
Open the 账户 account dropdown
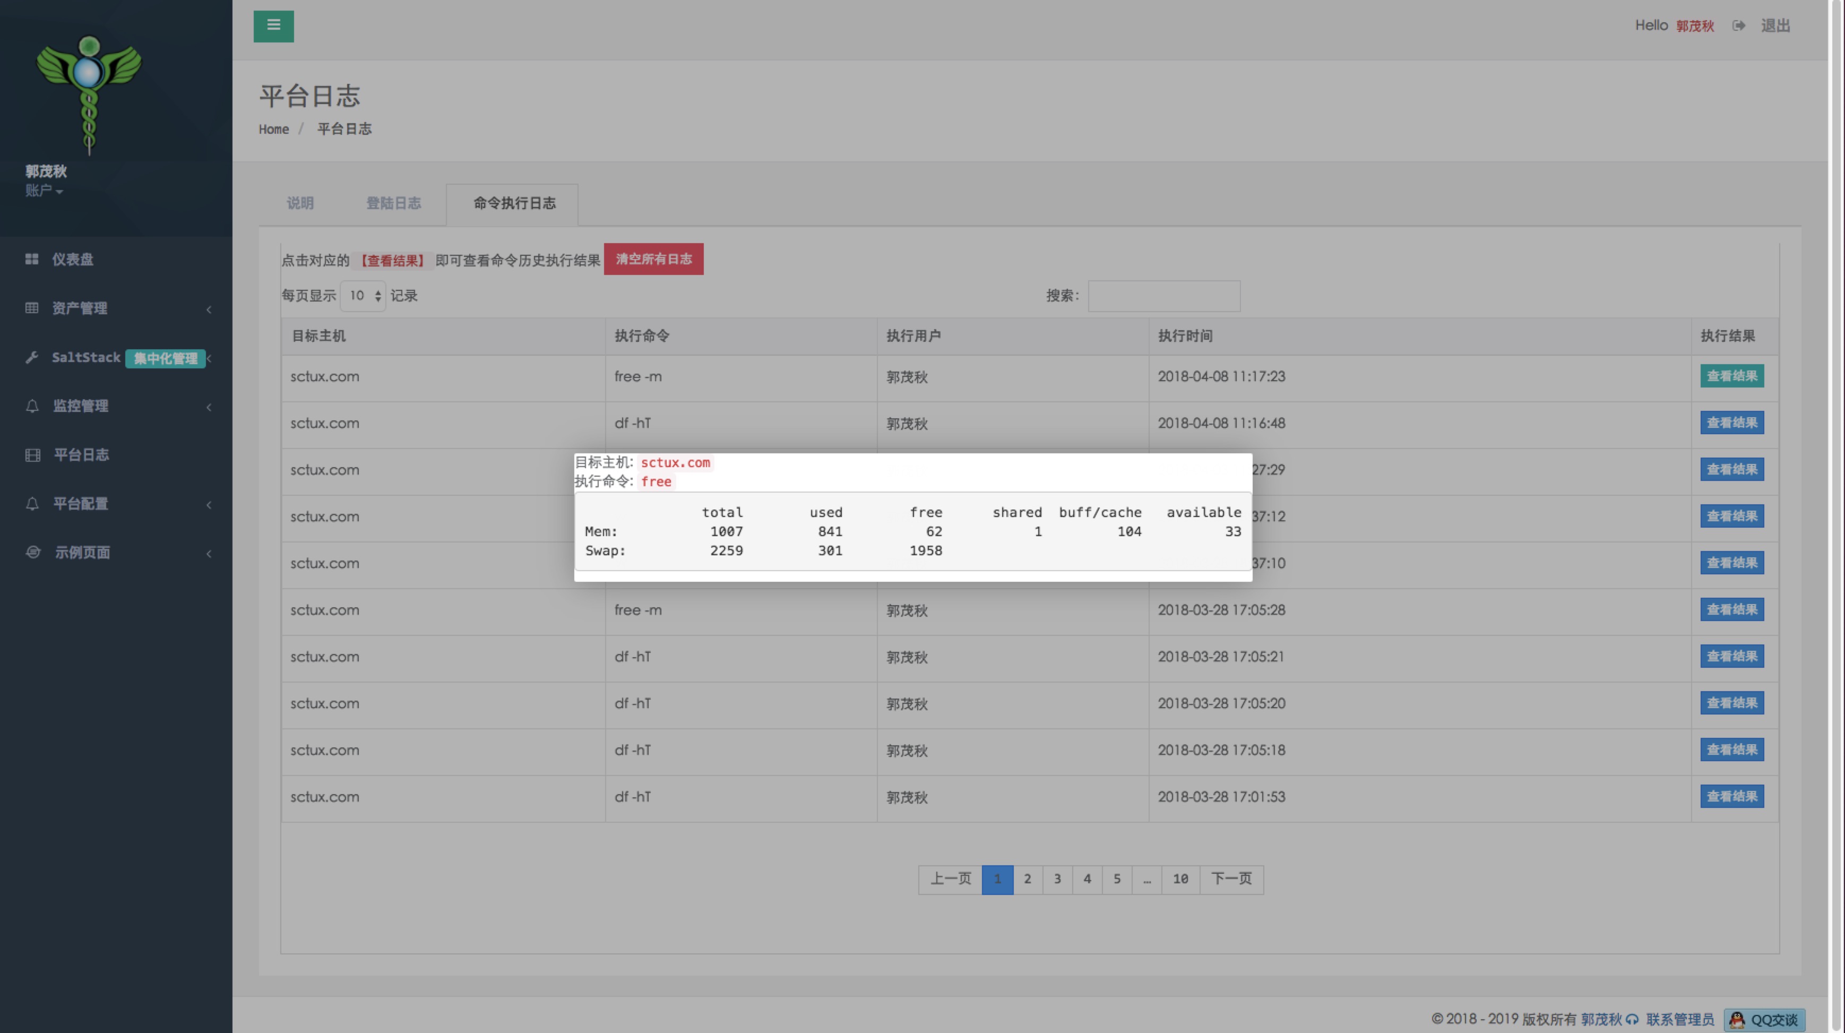44,191
